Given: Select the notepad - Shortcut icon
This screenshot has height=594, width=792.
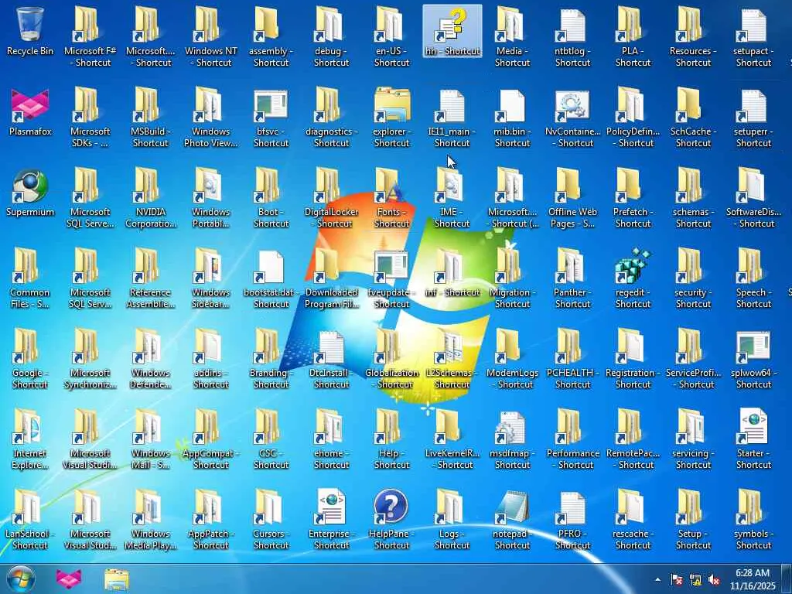Looking at the screenshot, I should (512, 521).
